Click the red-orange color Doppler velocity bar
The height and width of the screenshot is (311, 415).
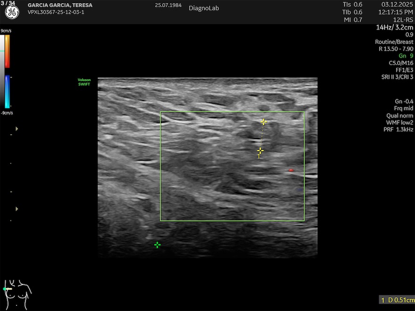pos(8,51)
